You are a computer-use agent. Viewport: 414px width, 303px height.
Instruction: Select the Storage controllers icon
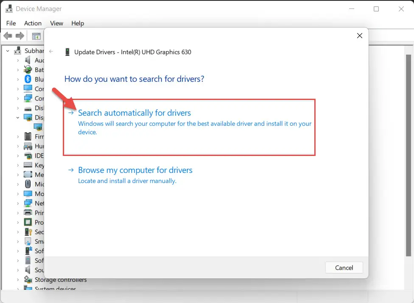(28, 279)
